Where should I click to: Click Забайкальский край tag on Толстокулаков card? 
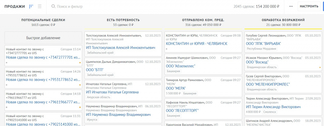coord(100,53)
